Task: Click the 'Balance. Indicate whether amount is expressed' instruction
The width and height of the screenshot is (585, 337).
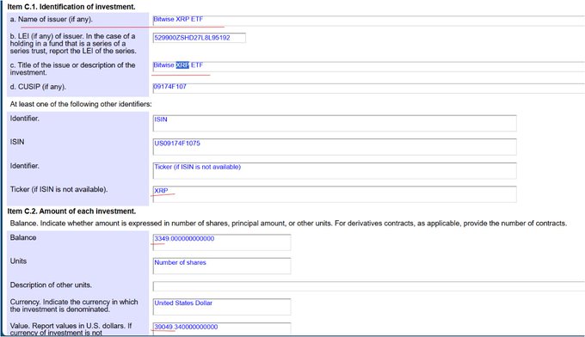Action: [x=288, y=224]
